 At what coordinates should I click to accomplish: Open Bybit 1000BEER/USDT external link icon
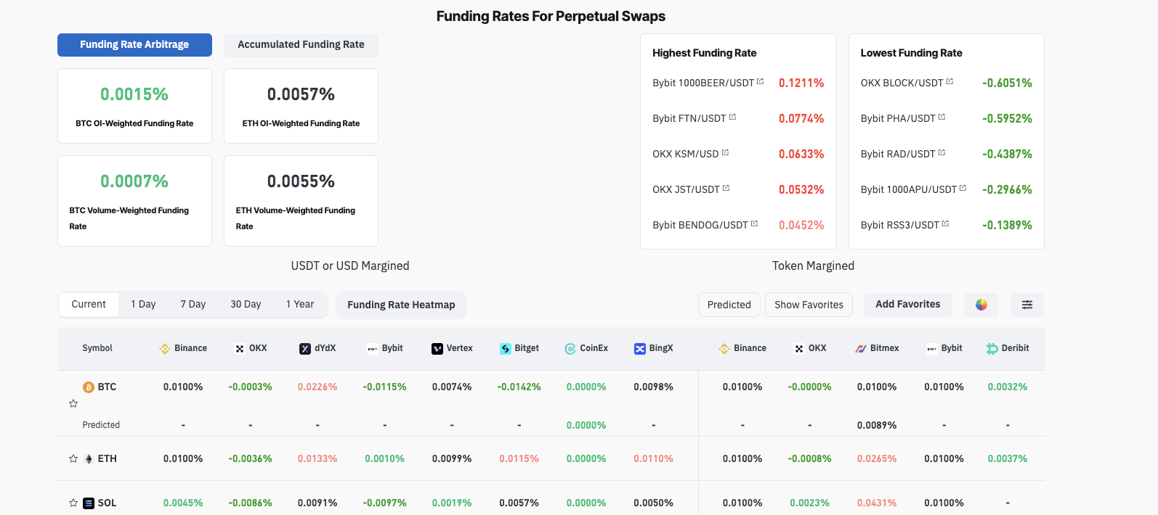tap(761, 82)
